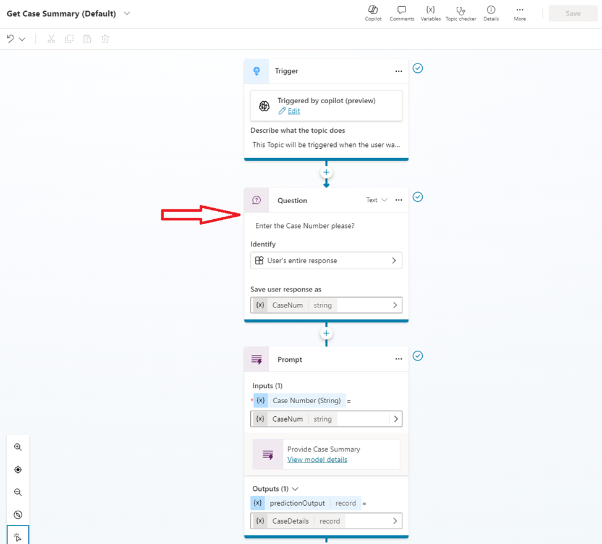The image size is (602, 544).
Task: Open the Question type Text dropdown
Action: 376,200
